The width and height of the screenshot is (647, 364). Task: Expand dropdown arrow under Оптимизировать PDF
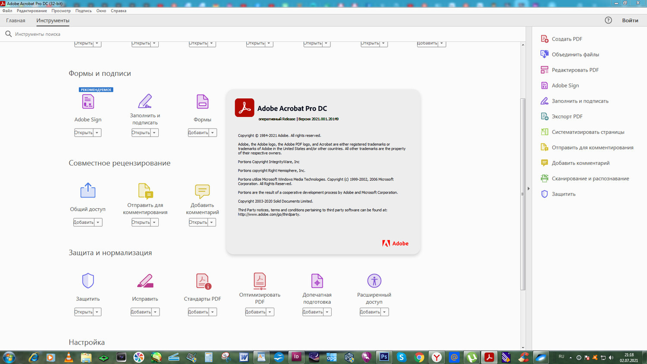pyautogui.click(x=270, y=312)
